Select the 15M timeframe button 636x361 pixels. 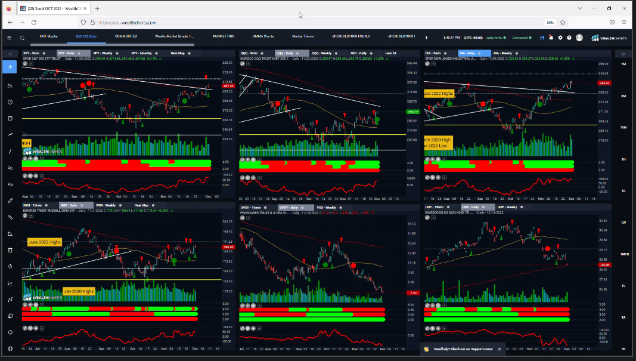(x=623, y=128)
